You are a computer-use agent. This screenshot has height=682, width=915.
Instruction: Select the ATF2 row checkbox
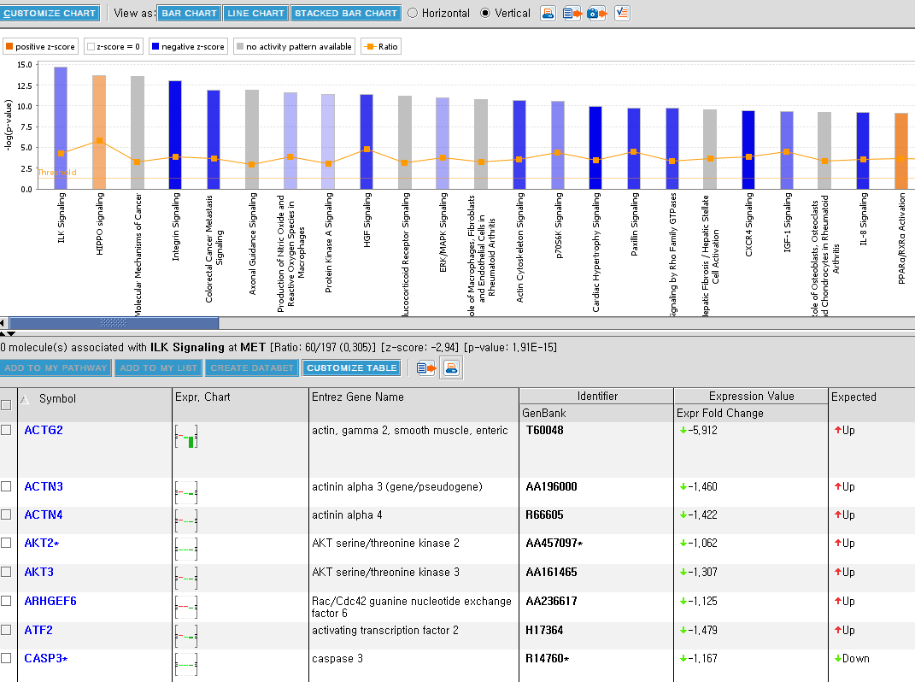point(6,630)
